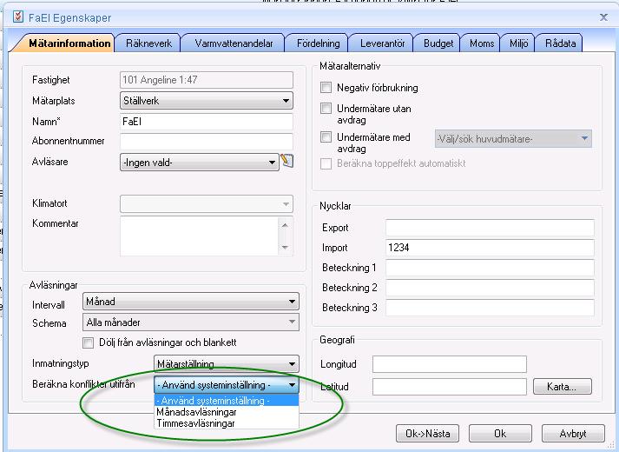This screenshot has height=452, width=619.
Task: Click the Namn field containing FaEl
Action: (207, 122)
